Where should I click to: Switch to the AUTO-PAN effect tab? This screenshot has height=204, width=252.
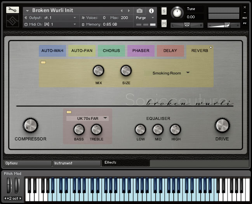(x=82, y=51)
